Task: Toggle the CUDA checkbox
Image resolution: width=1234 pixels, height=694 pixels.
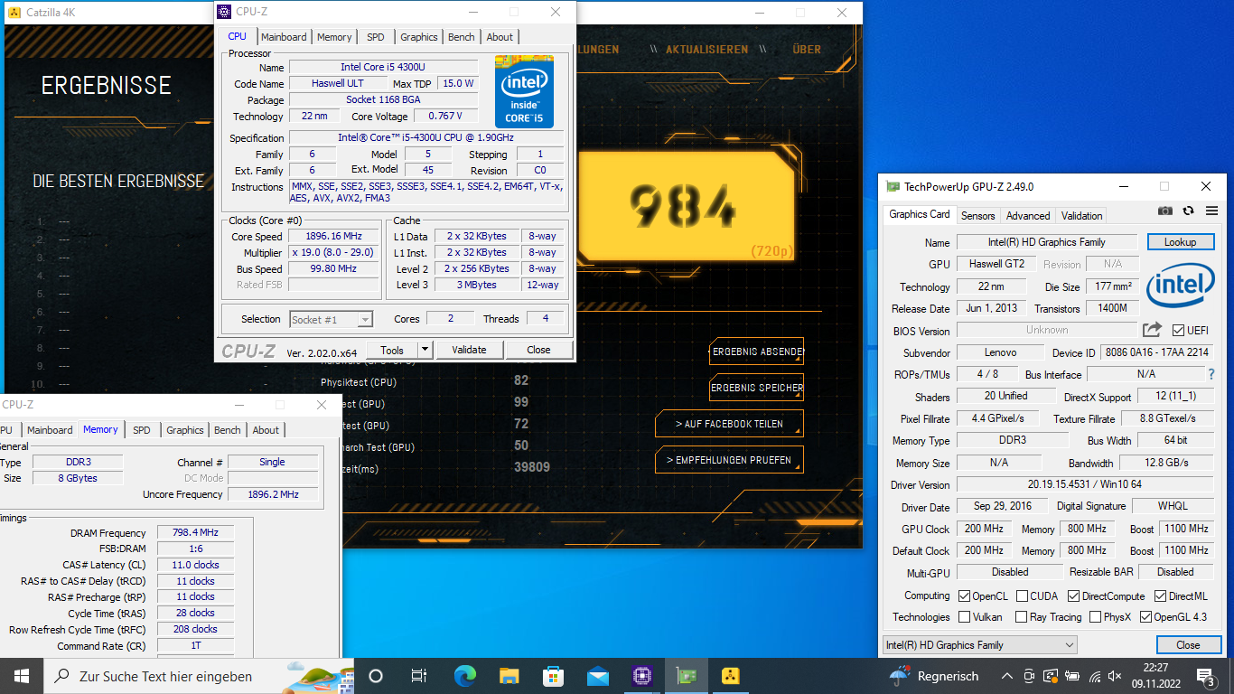Action: [x=1022, y=596]
